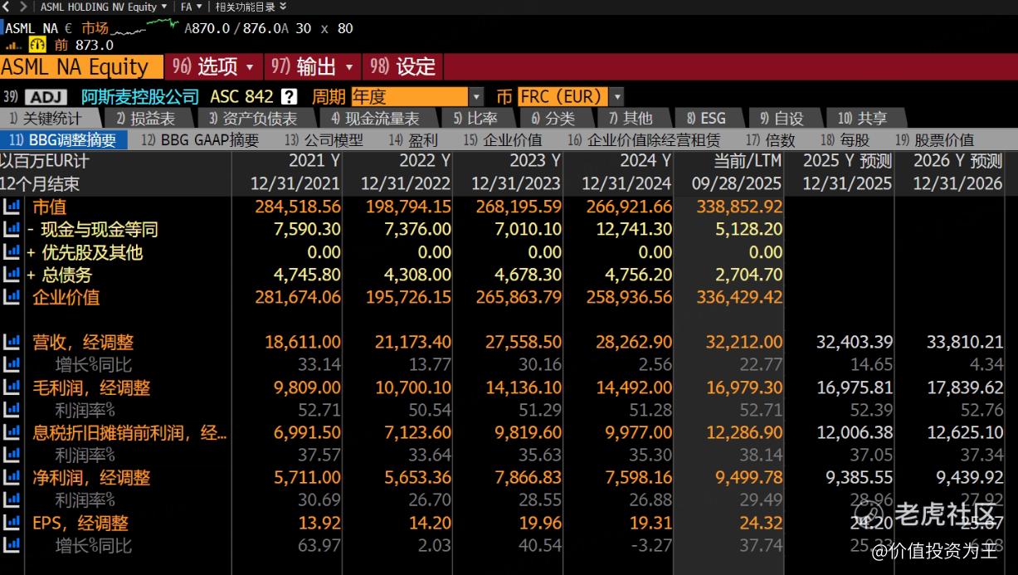Click the ASC 842 label
The height and width of the screenshot is (575, 1018).
tap(241, 96)
